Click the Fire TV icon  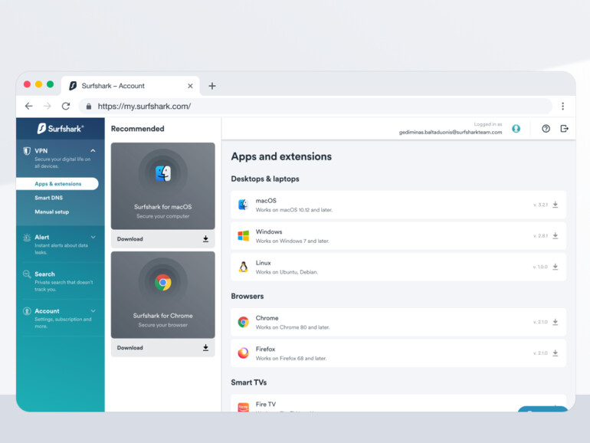click(244, 407)
